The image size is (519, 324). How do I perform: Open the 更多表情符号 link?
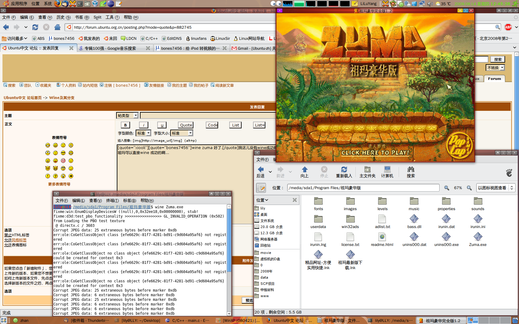(x=59, y=184)
